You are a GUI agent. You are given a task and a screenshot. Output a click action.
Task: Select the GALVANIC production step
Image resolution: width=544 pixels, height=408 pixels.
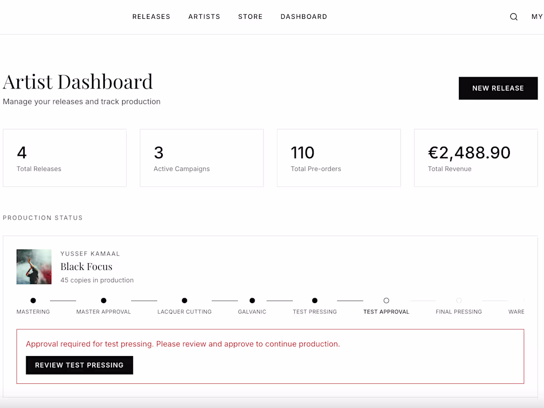pos(252,300)
